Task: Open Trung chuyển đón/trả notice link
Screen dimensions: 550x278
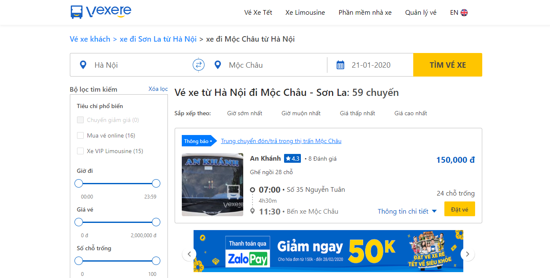Action: [281, 141]
